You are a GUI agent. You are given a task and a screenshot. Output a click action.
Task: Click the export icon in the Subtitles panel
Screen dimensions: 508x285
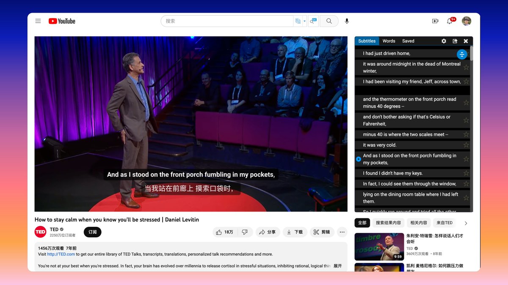455,41
